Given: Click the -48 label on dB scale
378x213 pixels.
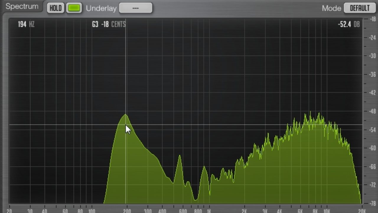Looking at the screenshot, I should point(372,111).
